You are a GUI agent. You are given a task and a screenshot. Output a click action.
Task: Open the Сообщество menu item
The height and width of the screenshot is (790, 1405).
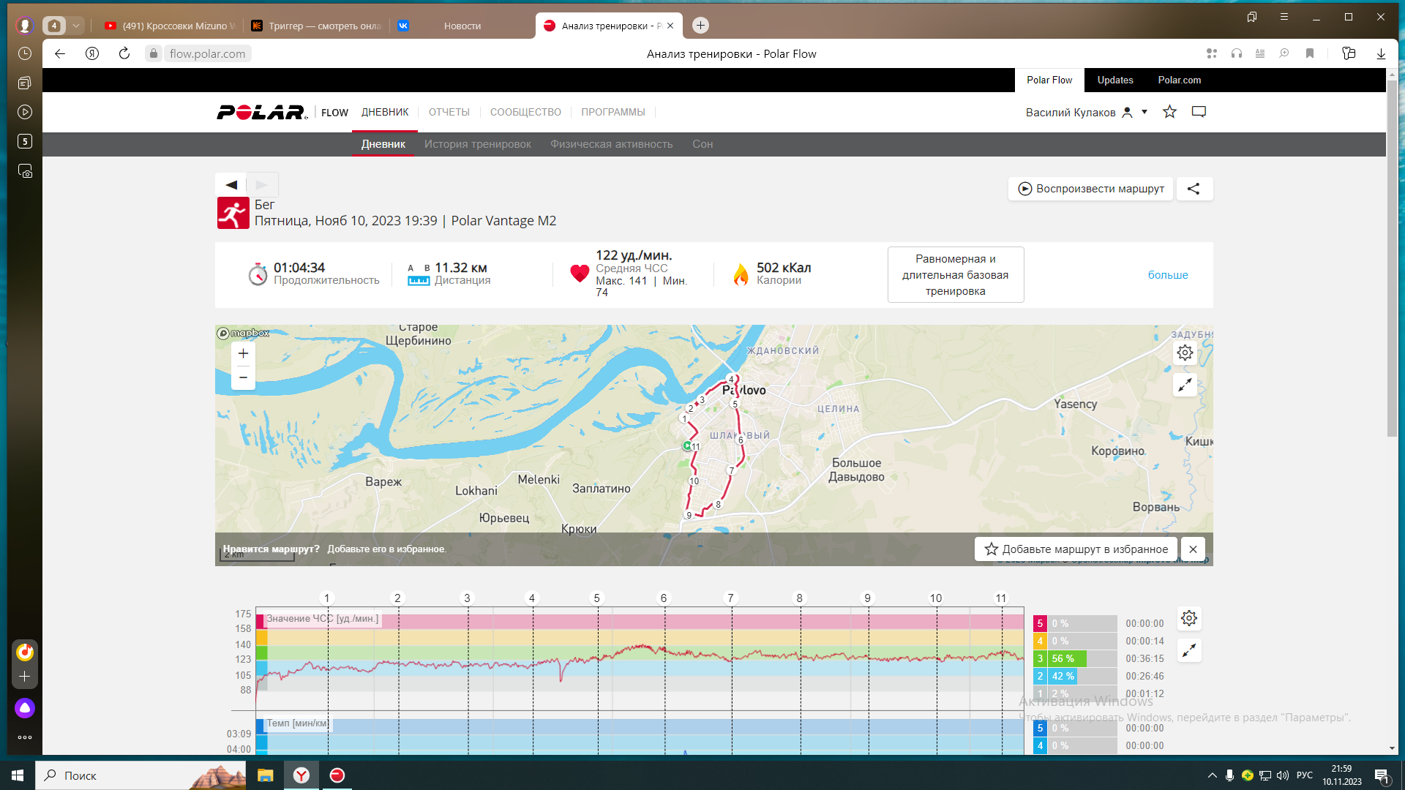525,112
